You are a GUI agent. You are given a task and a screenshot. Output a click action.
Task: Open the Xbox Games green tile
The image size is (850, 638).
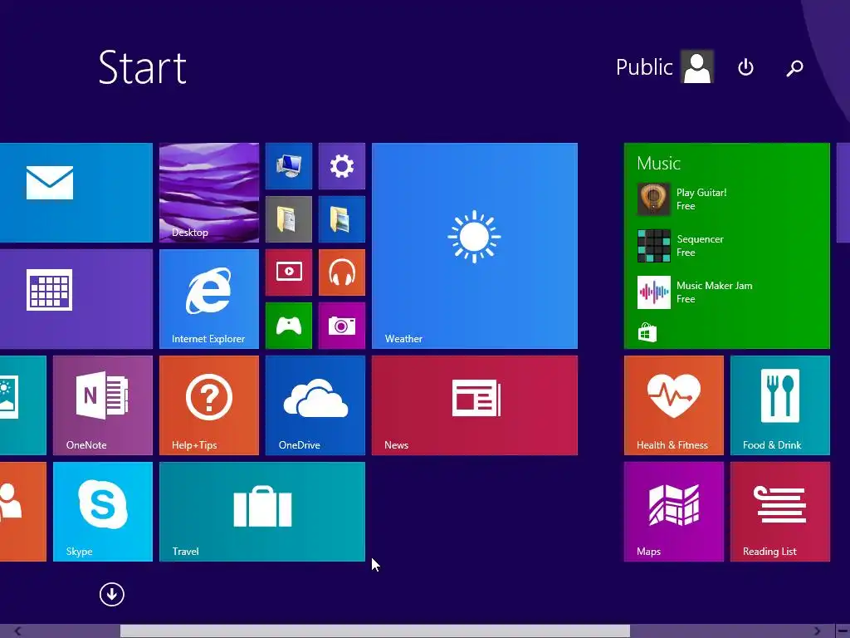[x=289, y=326]
